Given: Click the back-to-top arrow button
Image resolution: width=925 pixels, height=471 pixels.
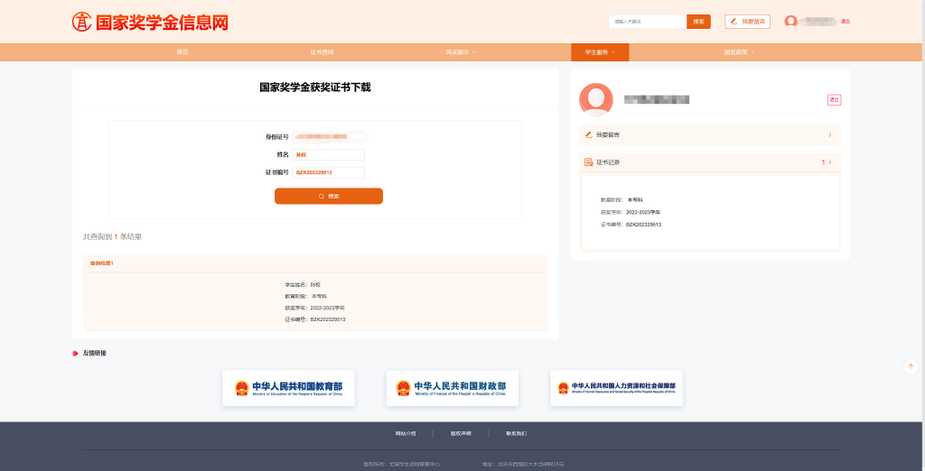Looking at the screenshot, I should tap(911, 366).
